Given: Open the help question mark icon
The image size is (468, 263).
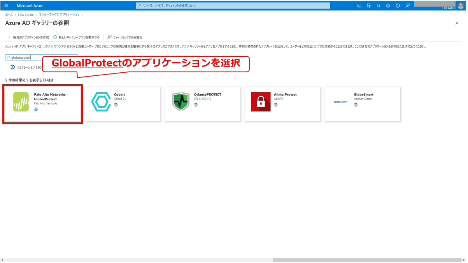Looking at the screenshot, I should (x=398, y=5).
